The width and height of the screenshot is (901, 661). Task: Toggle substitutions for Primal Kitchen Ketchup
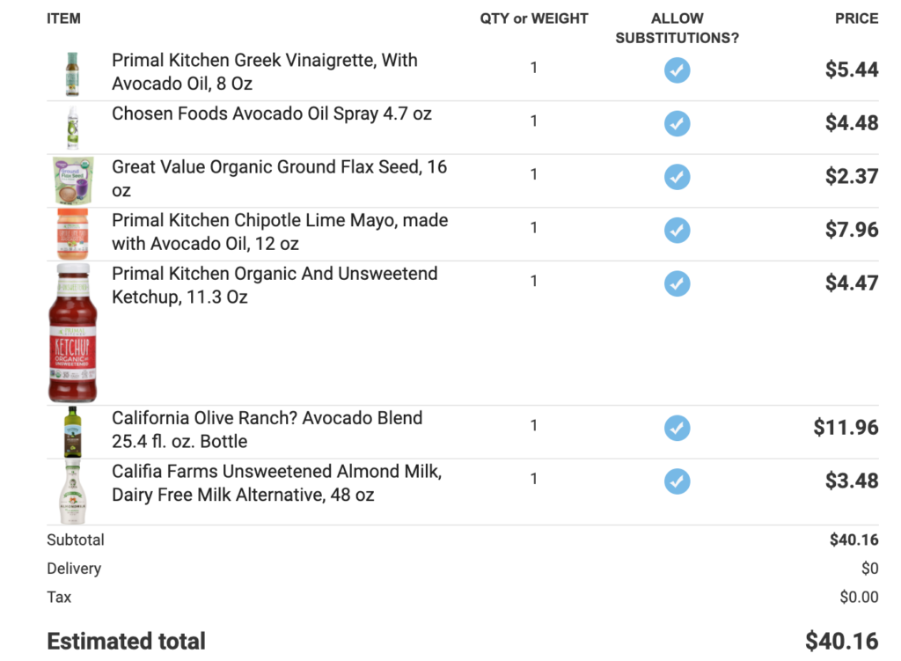[677, 283]
